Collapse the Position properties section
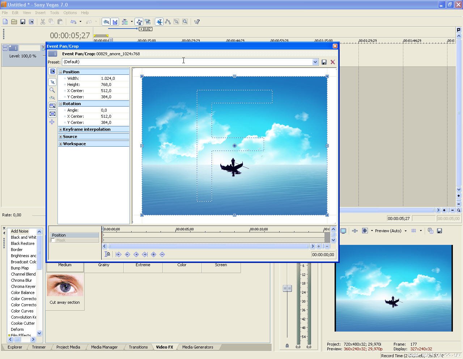The height and width of the screenshot is (359, 463). [x=61, y=72]
